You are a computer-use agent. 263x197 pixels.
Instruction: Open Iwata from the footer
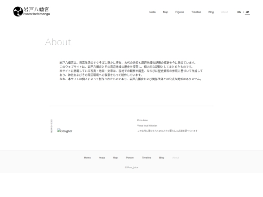pos(102,158)
